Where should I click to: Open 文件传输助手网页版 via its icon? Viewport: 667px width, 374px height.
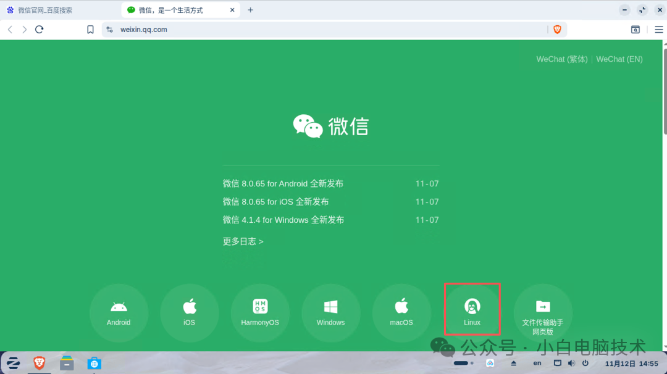[x=542, y=307]
